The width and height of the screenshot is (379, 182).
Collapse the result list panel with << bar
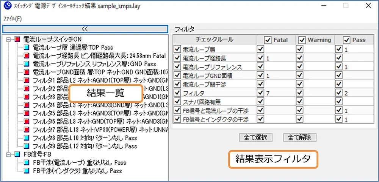pyautogui.click(x=85, y=29)
